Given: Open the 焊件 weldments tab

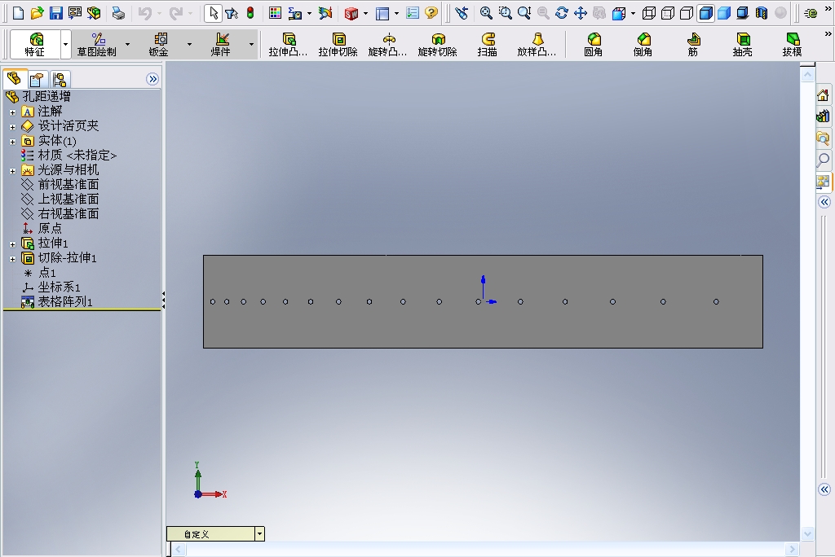Looking at the screenshot, I should click(x=220, y=44).
